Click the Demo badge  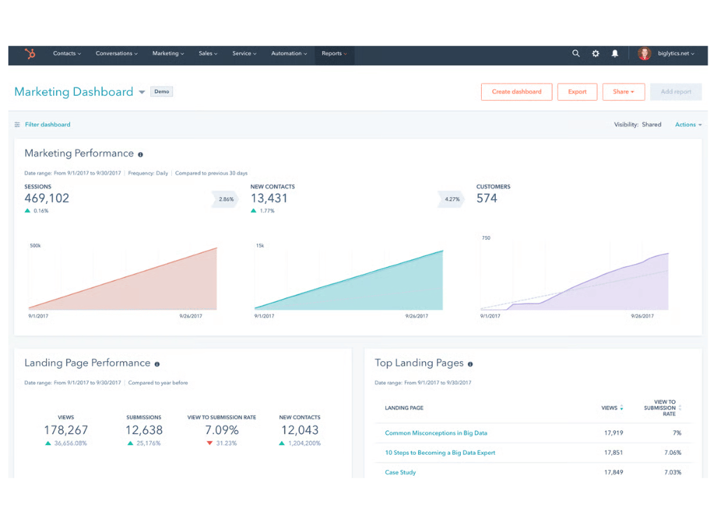tap(162, 92)
